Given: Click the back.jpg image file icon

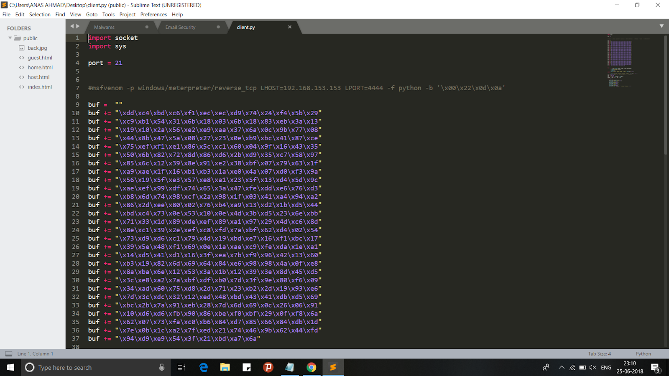Looking at the screenshot, I should pos(22,48).
